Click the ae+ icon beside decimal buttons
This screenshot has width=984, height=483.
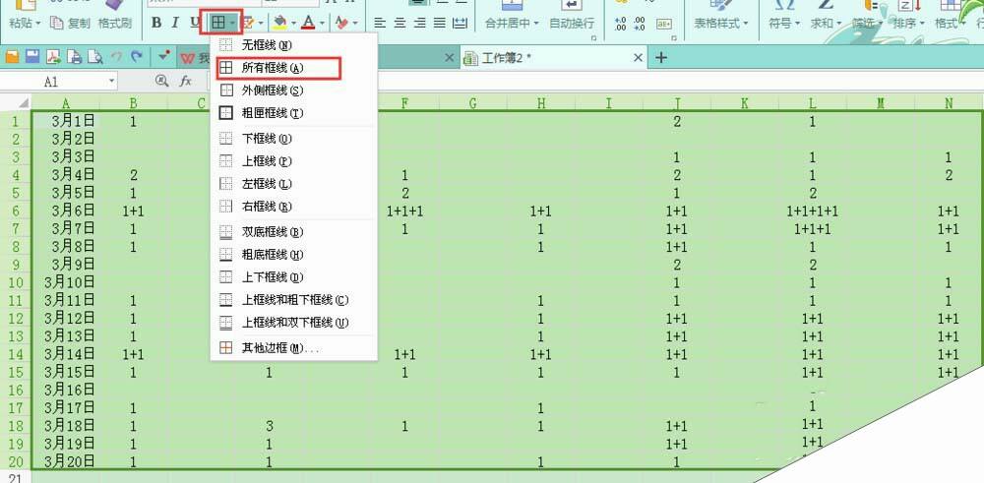click(x=663, y=24)
